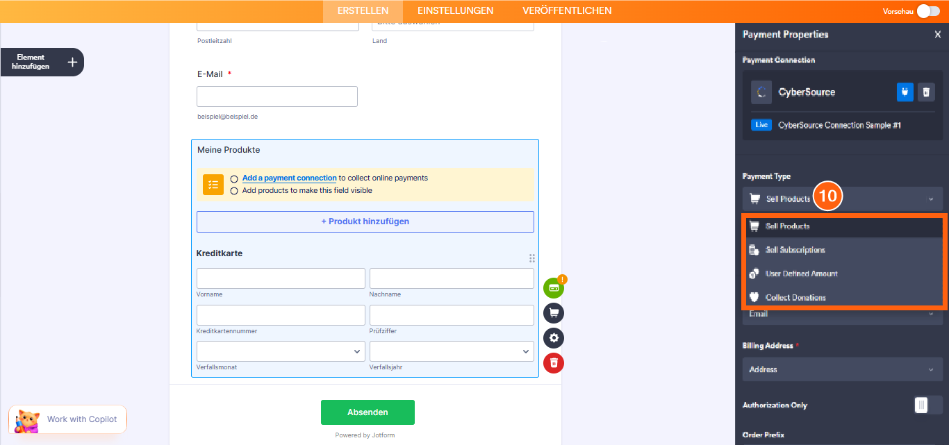Click the '+ Produkt hinzufügen' button
949x445 pixels.
tap(365, 221)
